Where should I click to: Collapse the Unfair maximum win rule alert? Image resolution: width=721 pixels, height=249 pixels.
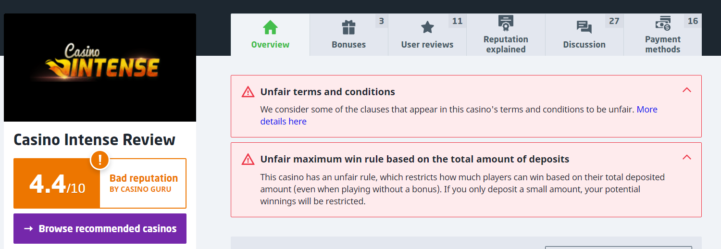pyautogui.click(x=687, y=157)
